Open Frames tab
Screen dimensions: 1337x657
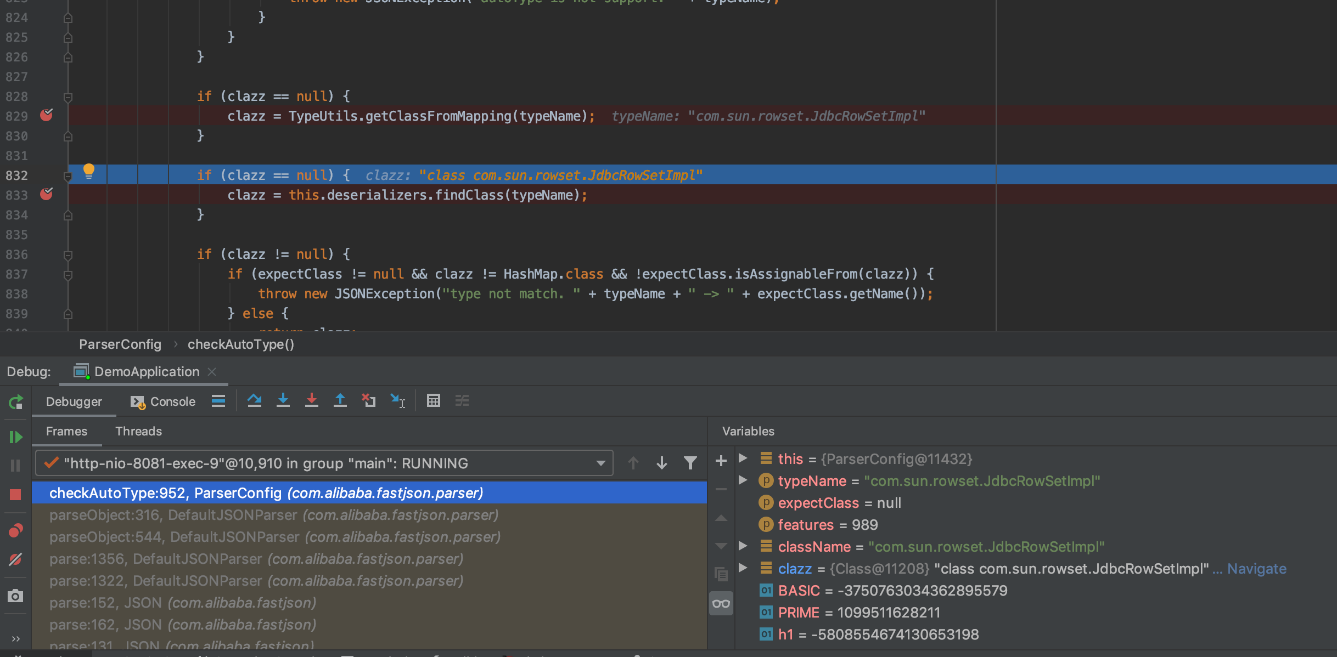(66, 431)
